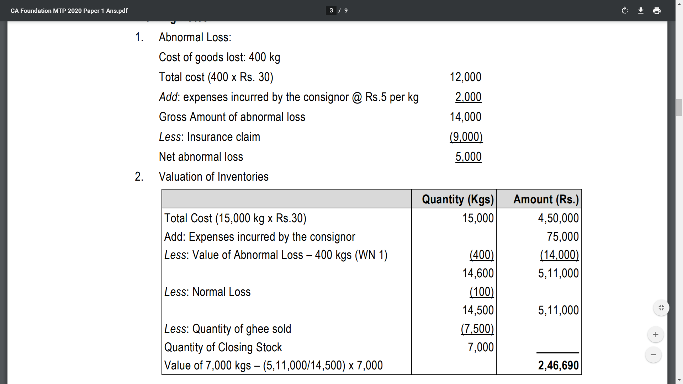683x384 pixels.
Task: Click the 2,46,690 closing stock value
Action: [558, 366]
